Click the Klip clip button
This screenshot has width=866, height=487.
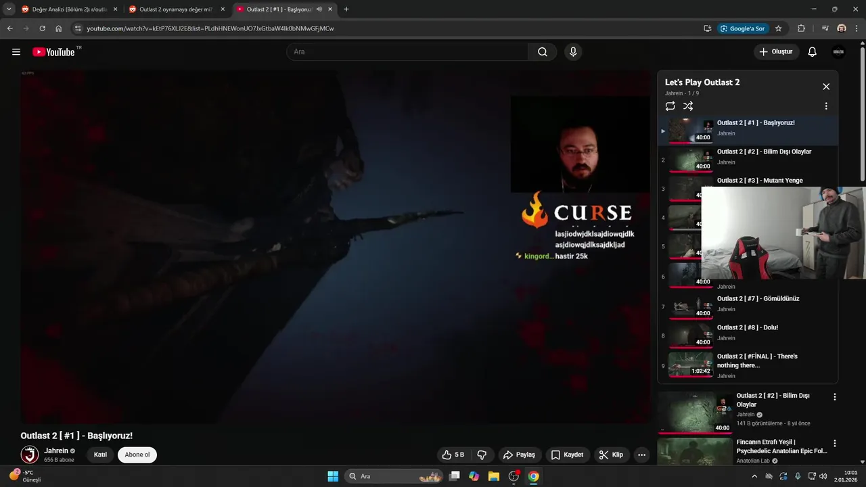(x=611, y=455)
